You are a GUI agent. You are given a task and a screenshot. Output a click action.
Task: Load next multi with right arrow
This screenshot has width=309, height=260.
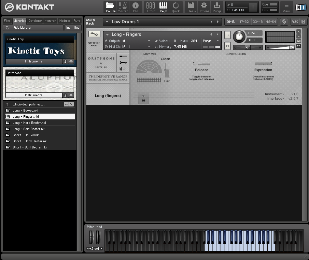[x=218, y=22]
